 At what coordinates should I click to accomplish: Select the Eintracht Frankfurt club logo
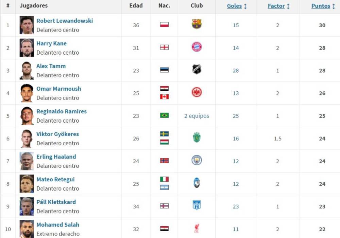pyautogui.click(x=196, y=93)
